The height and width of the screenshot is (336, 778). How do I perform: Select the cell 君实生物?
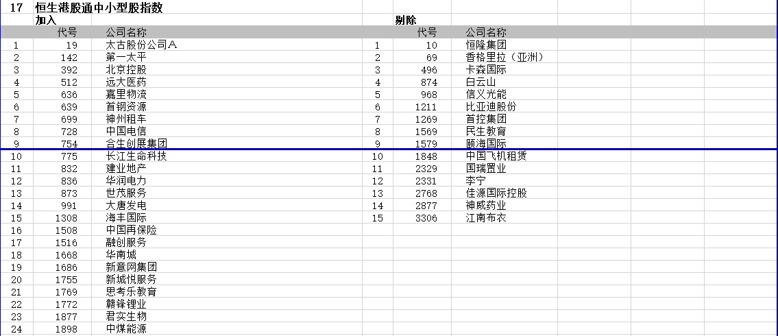tap(126, 317)
